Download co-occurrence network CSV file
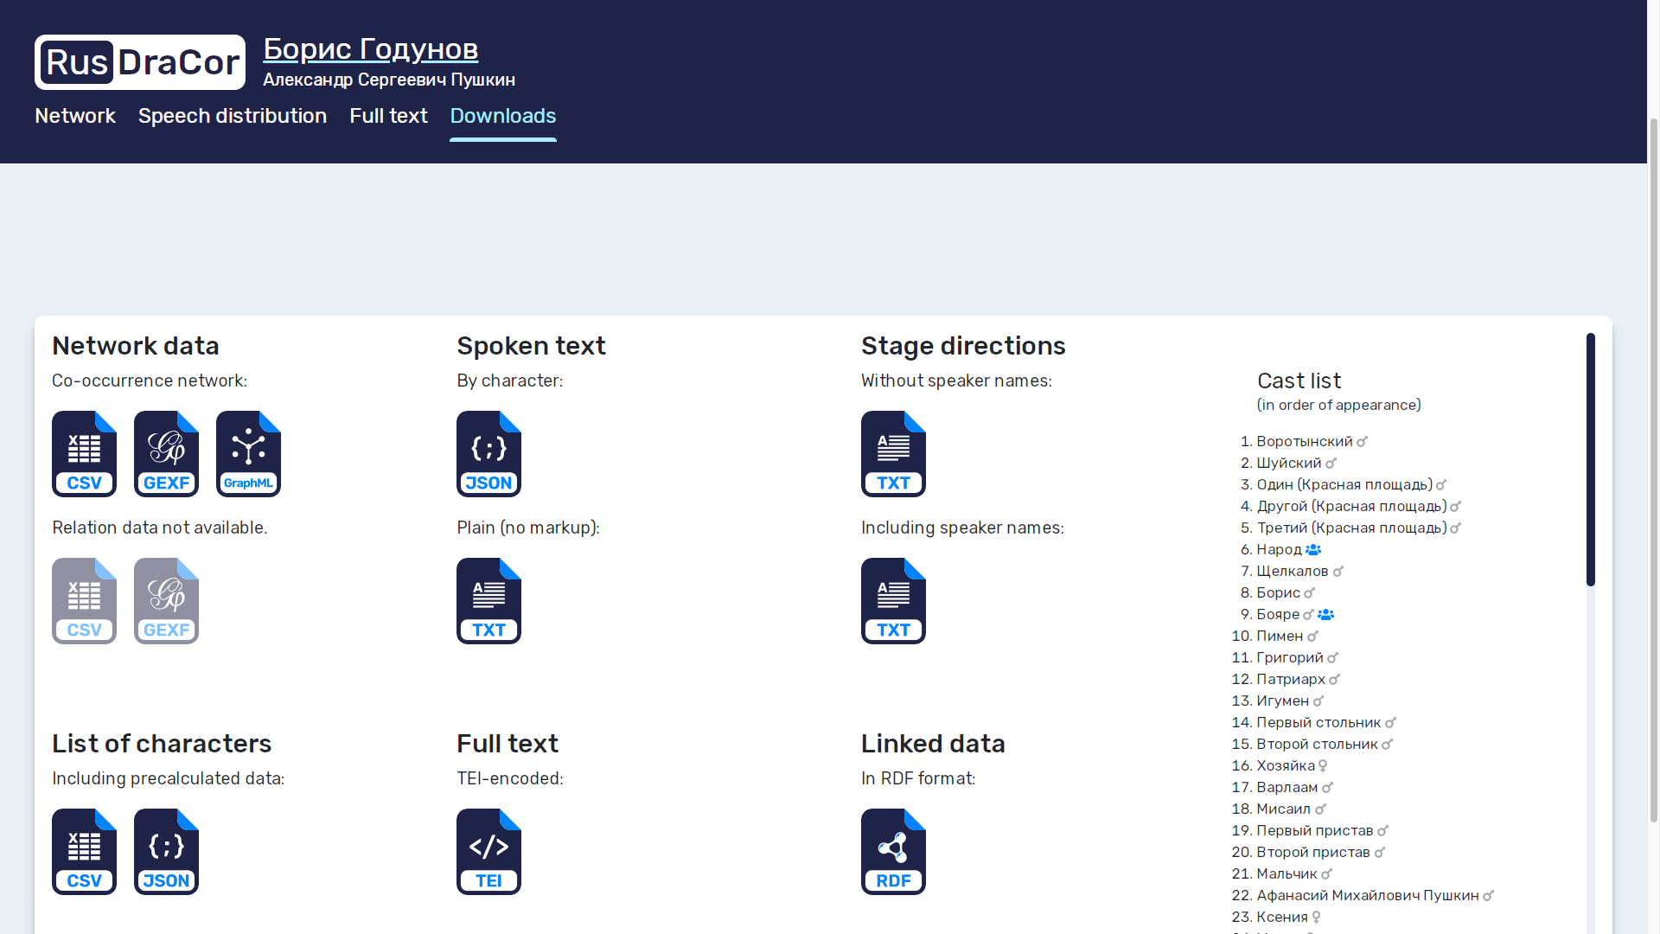The image size is (1660, 934). [84, 454]
